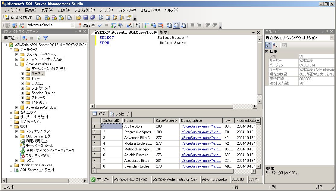Image resolution: width=336 pixels, height=191 pixels.
Task: Select the Notification Services tree node
Action: [x=36, y=165]
